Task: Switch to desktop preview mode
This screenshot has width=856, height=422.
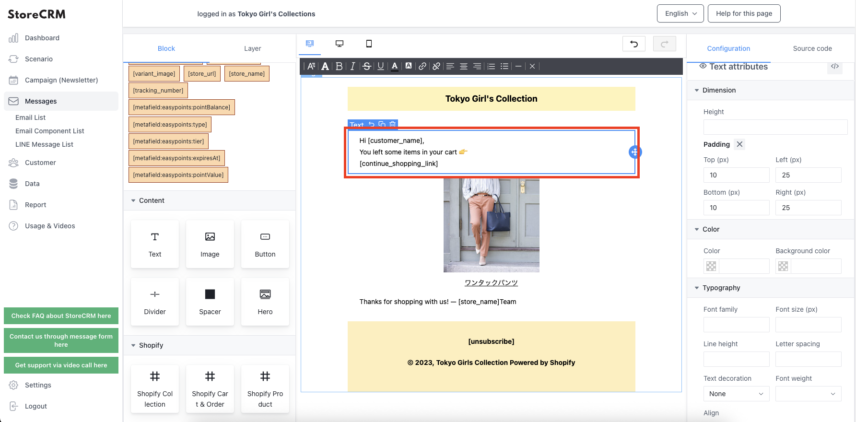Action: click(x=340, y=44)
